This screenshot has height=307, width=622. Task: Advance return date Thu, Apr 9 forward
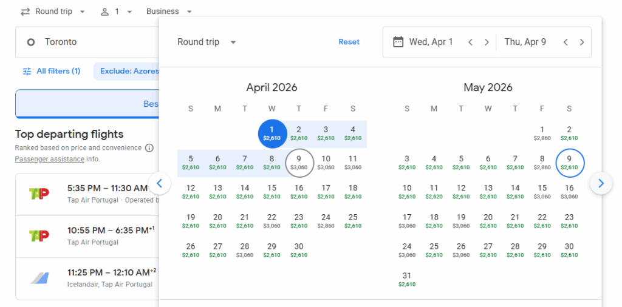[x=582, y=42]
